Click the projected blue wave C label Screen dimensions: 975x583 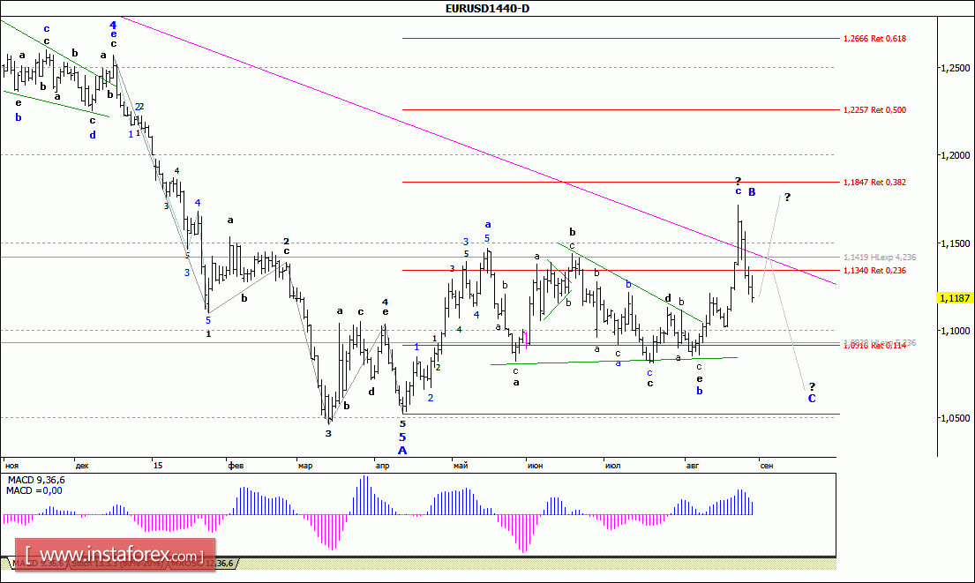tap(812, 399)
